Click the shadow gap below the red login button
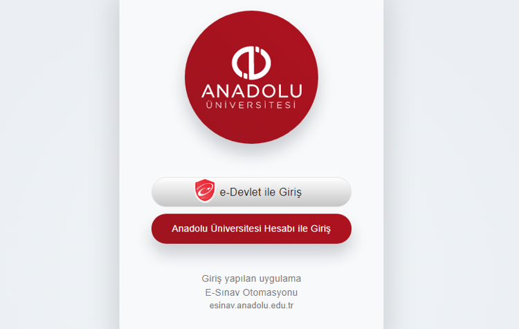The image size is (519, 329). [x=252, y=256]
